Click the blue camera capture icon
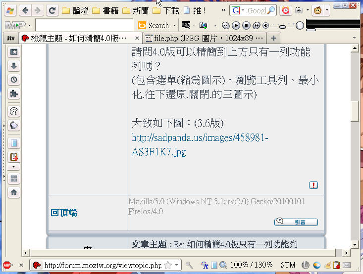The width and height of the screenshot is (363, 274). click(203, 25)
